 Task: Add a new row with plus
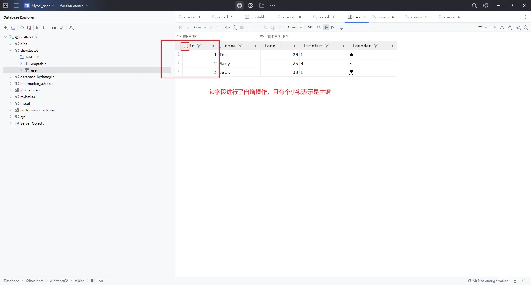(x=251, y=27)
